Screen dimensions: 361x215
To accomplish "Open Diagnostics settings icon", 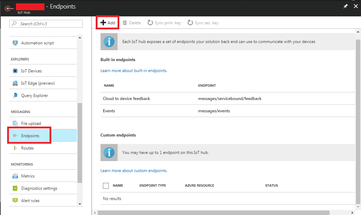I will pos(15,188).
